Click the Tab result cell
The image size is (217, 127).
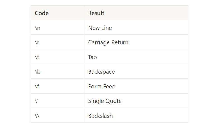coord(136,57)
